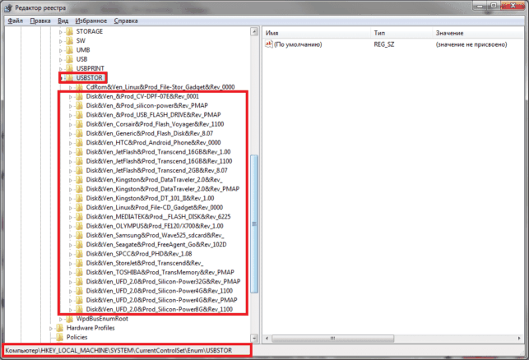The image size is (529, 360).
Task: Click folder icon of Corsair Flash_Voyager key
Action: pyautogui.click(x=79, y=124)
